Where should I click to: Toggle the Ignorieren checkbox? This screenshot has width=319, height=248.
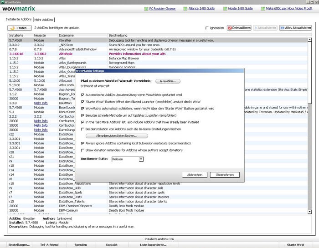tap(207, 28)
